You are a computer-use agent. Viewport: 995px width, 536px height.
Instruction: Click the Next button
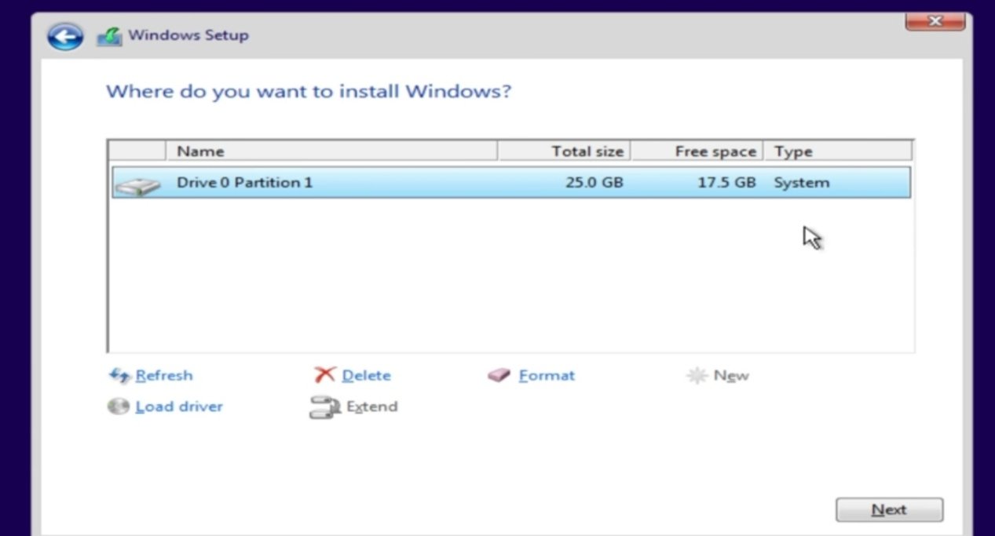pyautogui.click(x=889, y=510)
